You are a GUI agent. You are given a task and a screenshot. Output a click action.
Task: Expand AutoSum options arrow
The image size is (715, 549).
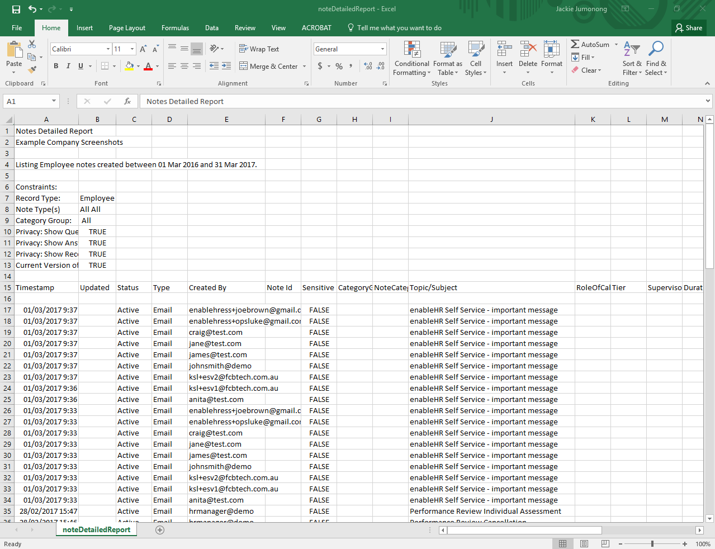pos(617,45)
